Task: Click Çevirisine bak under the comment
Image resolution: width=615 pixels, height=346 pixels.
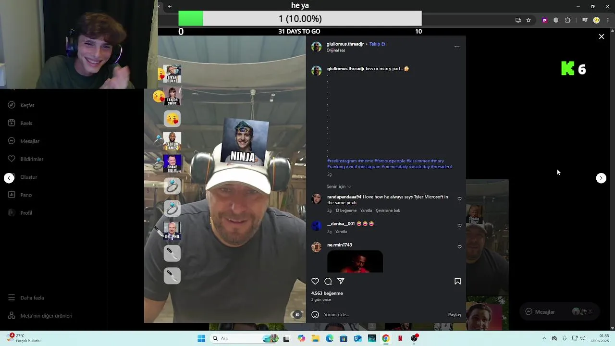Action: pos(388,210)
